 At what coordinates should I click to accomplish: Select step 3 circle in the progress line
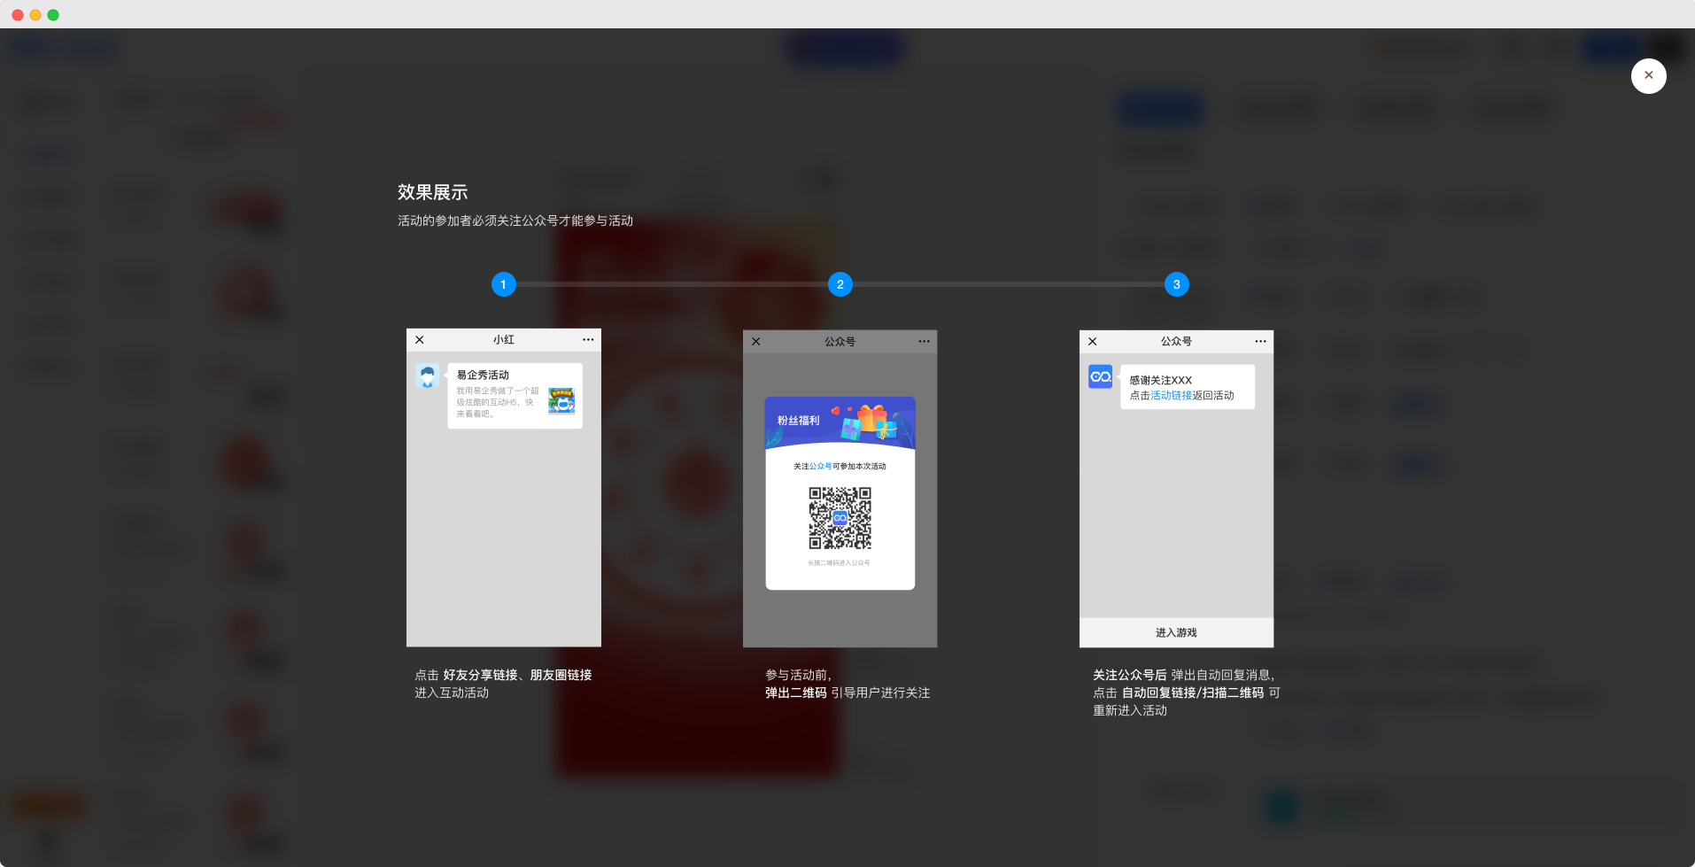coord(1176,284)
